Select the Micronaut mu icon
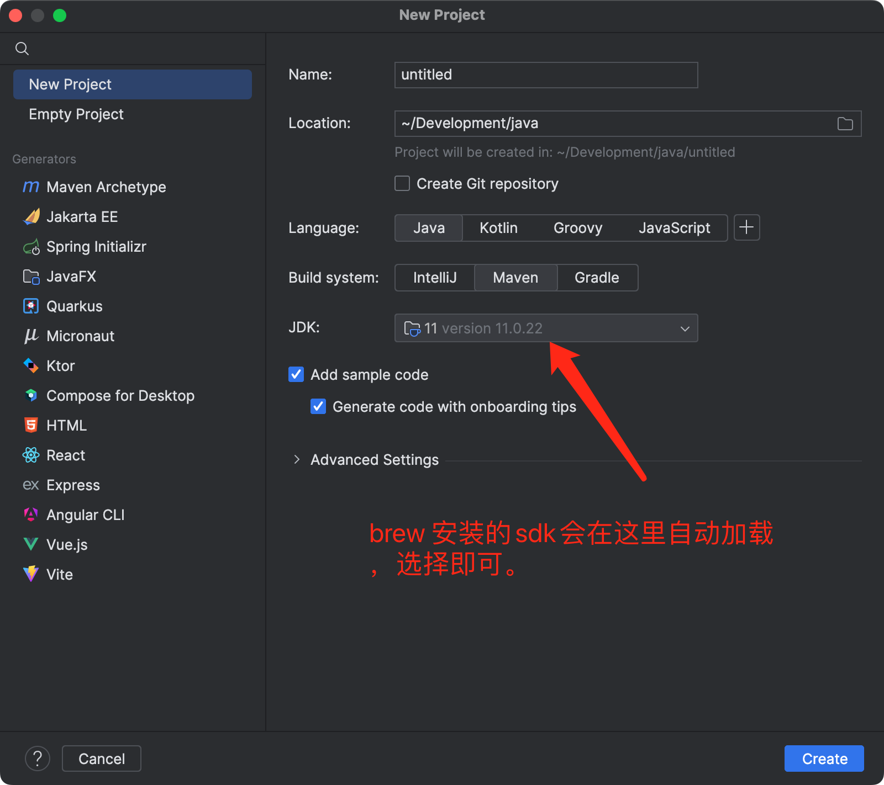Screen dimensions: 884x785 click(31, 336)
